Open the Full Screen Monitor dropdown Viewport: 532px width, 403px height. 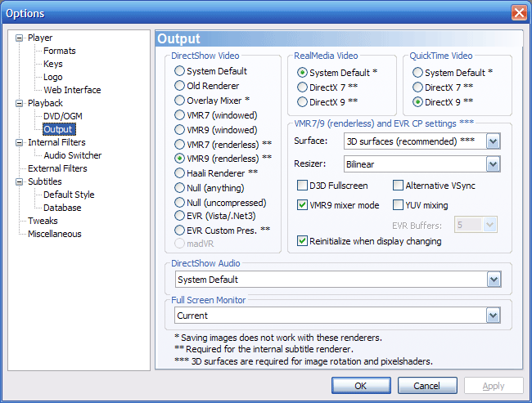point(492,316)
